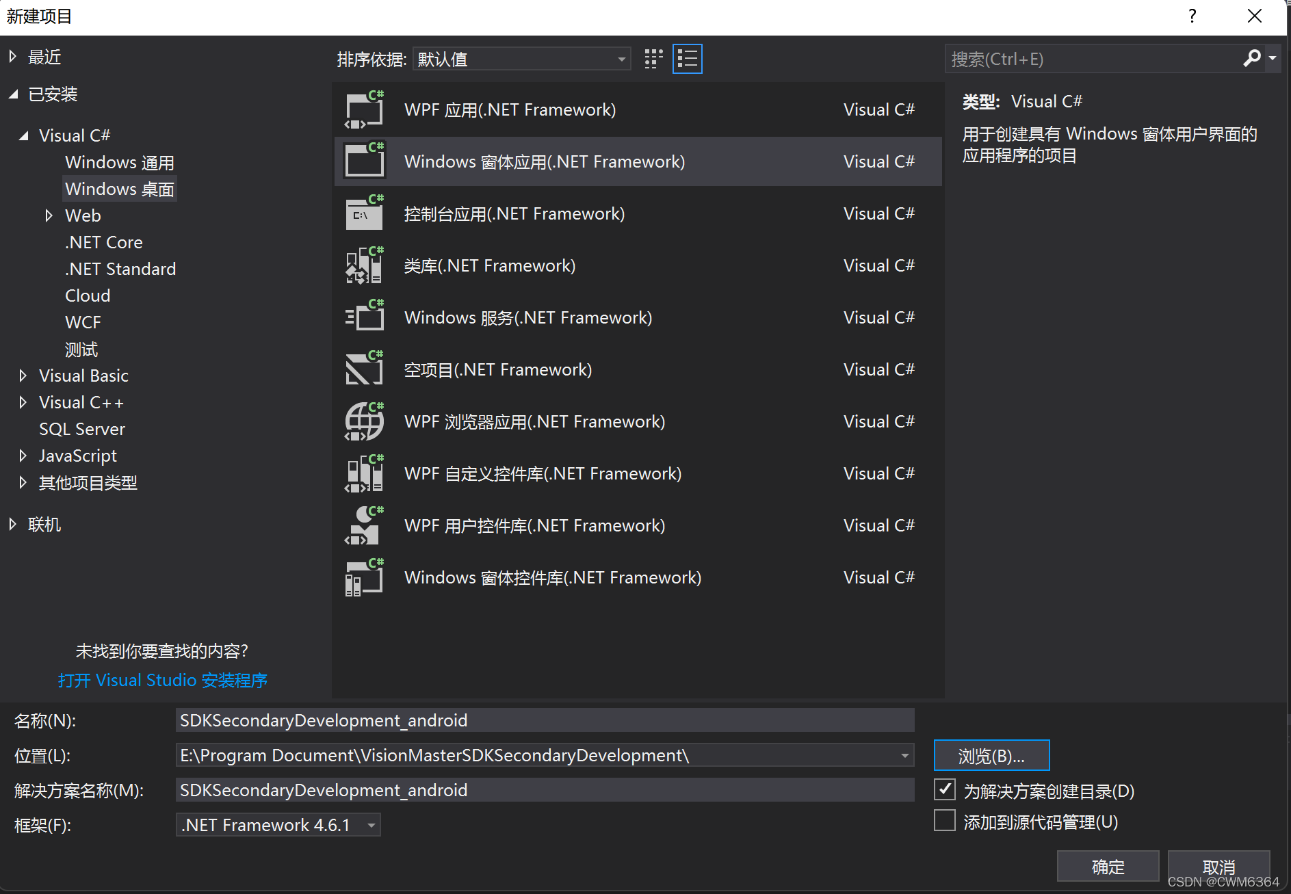
Task: Click 浏览(B)... button
Action: point(991,756)
